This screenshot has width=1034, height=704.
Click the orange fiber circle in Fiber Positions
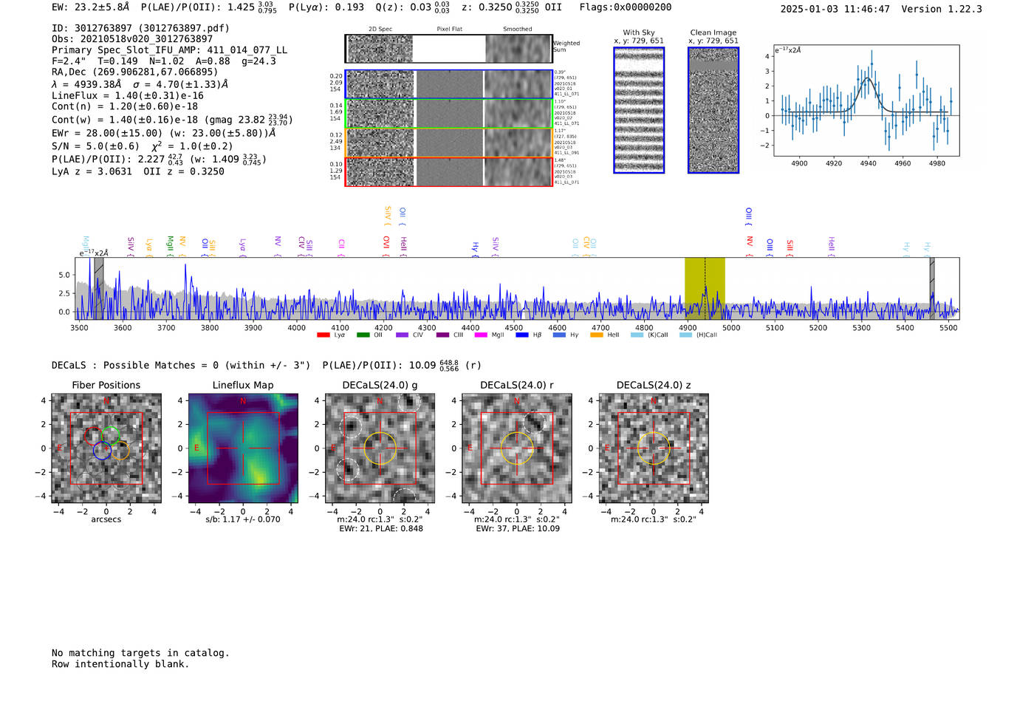pos(120,451)
